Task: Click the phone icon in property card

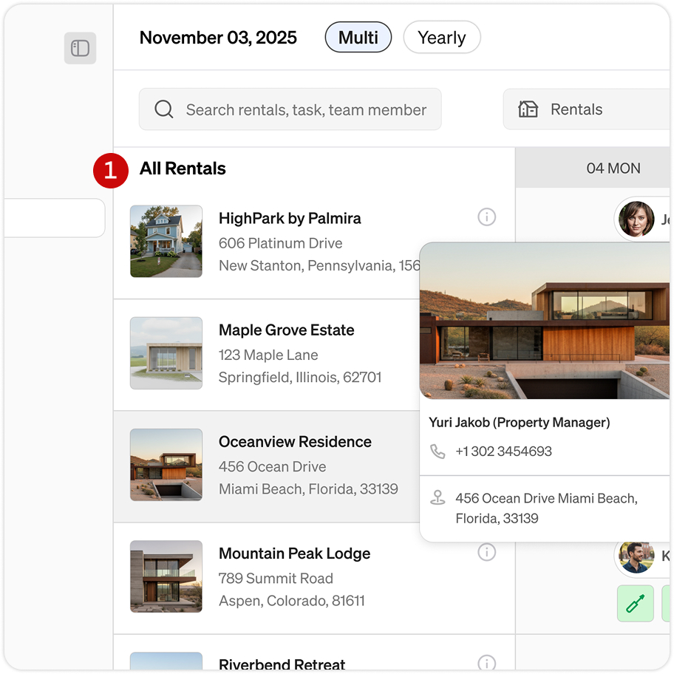Action: pyautogui.click(x=438, y=452)
